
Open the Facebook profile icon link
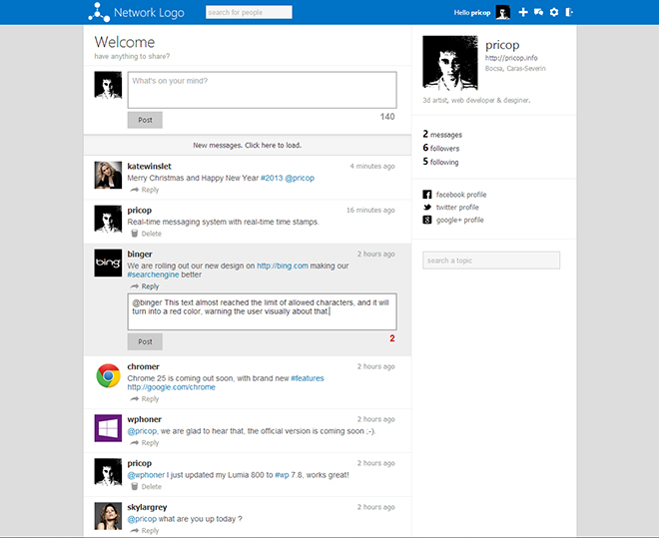[x=427, y=195]
